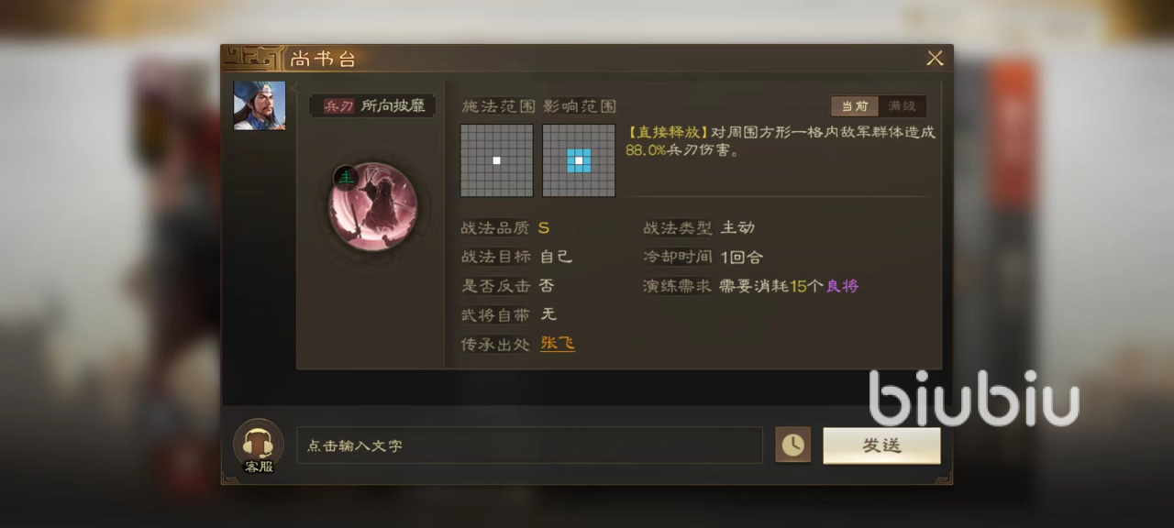The width and height of the screenshot is (1174, 528).
Task: Click the 点击输入文字 text field
Action: (529, 445)
